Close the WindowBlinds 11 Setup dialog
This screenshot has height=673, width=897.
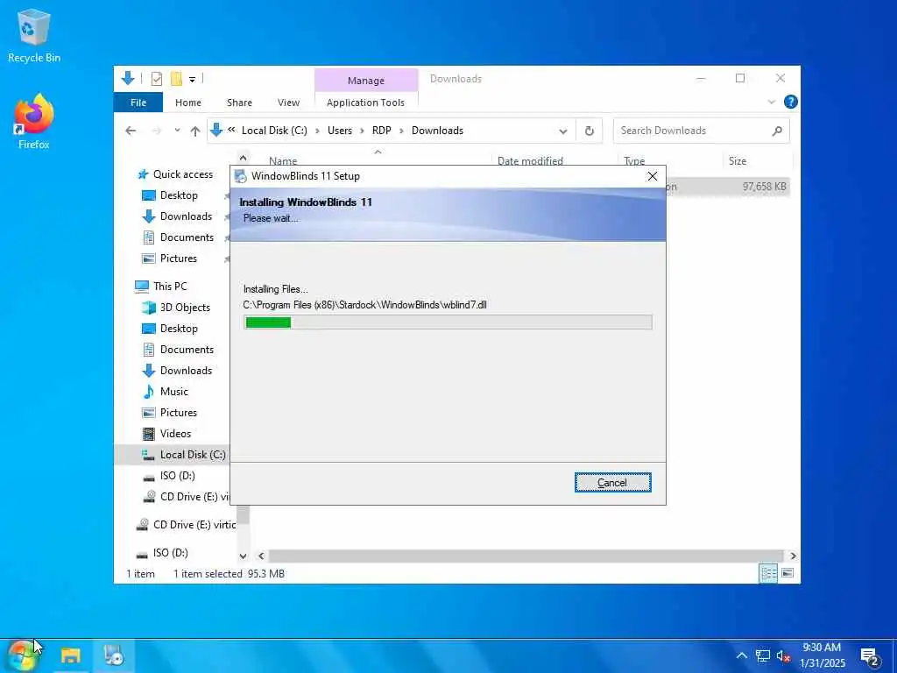click(x=652, y=176)
